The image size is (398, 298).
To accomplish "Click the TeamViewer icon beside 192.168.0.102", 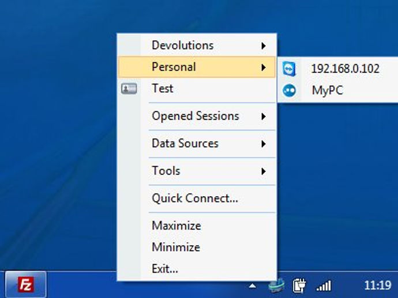I will pyautogui.click(x=289, y=68).
